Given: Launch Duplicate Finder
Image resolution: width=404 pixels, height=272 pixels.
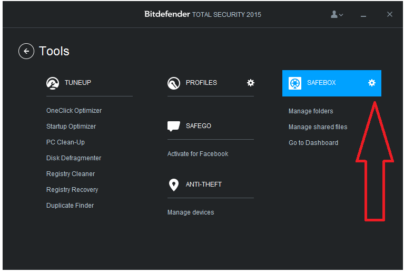Looking at the screenshot, I should (70, 206).
